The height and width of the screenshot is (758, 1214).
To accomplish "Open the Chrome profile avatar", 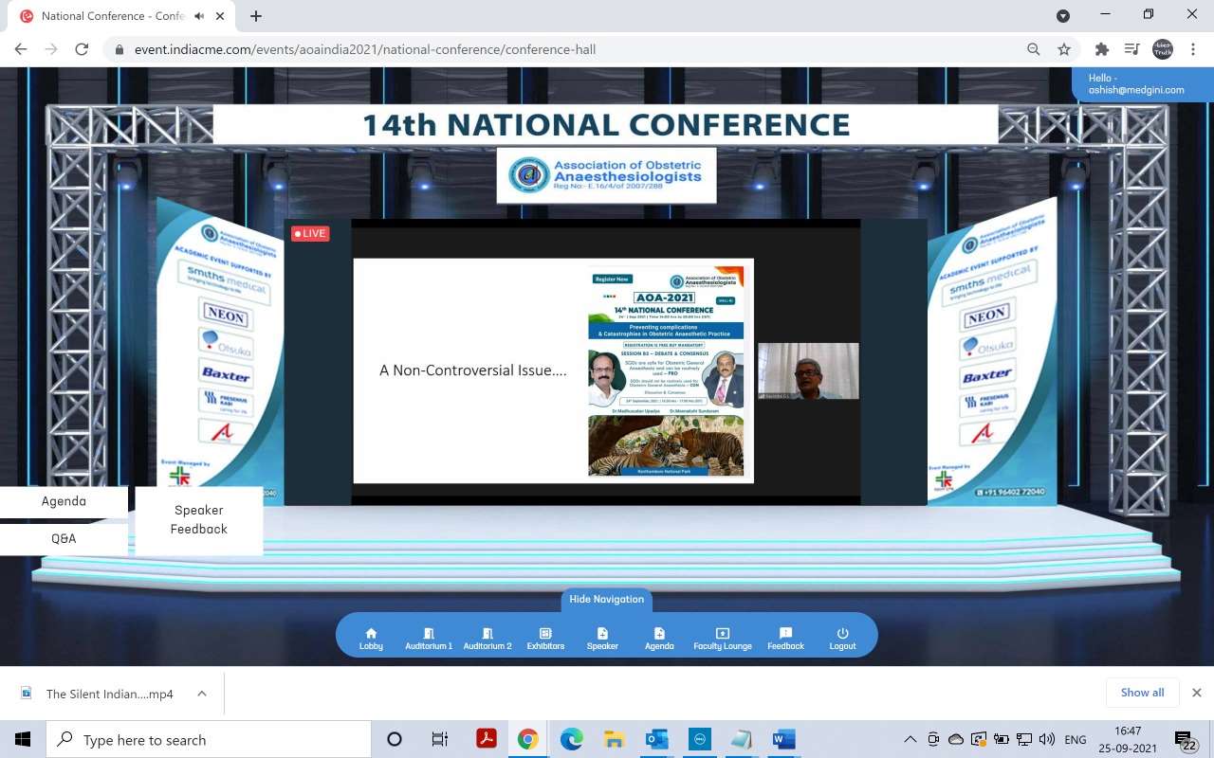I will 1163,49.
